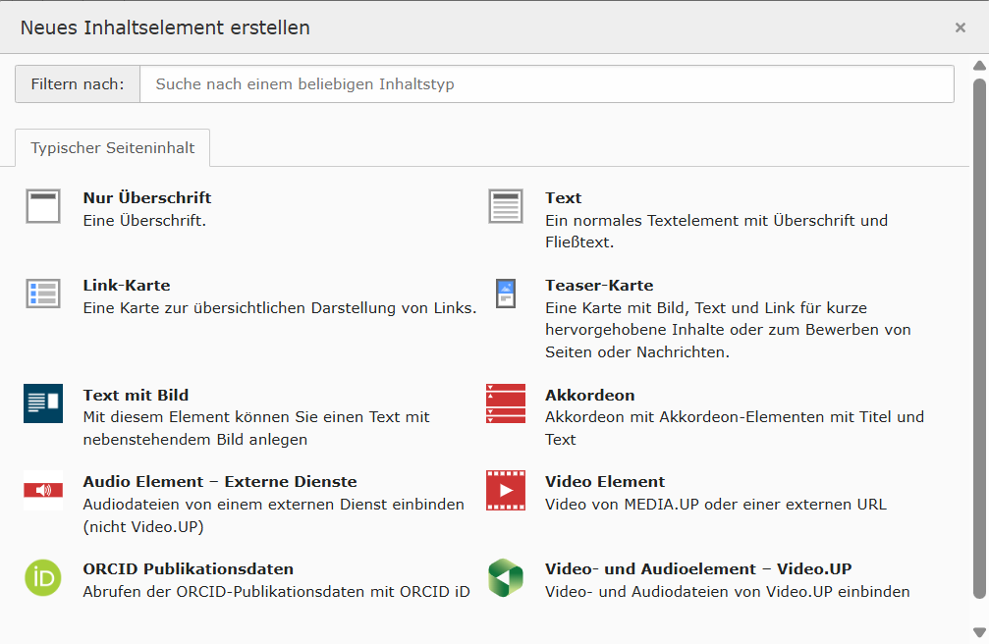Click the Video.UP green logo icon

coord(505,576)
